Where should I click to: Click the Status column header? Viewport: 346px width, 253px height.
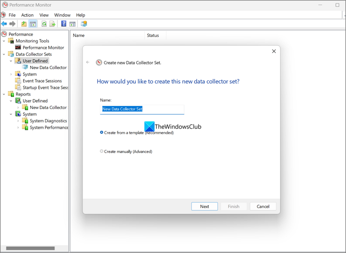[x=155, y=35]
